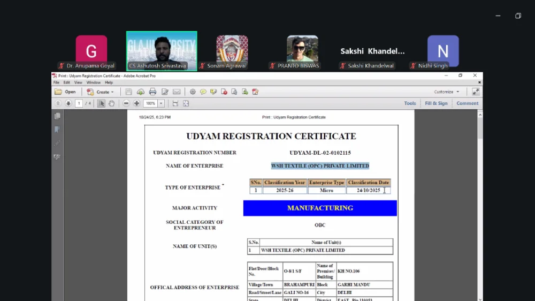This screenshot has height=301, width=535.
Task: Expand the Customize toolbar dropdown
Action: coord(447,92)
